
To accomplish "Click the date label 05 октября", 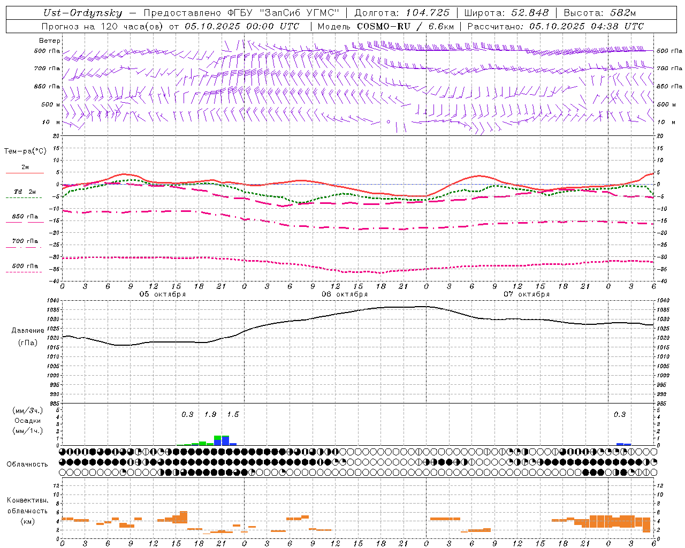I will click(163, 294).
